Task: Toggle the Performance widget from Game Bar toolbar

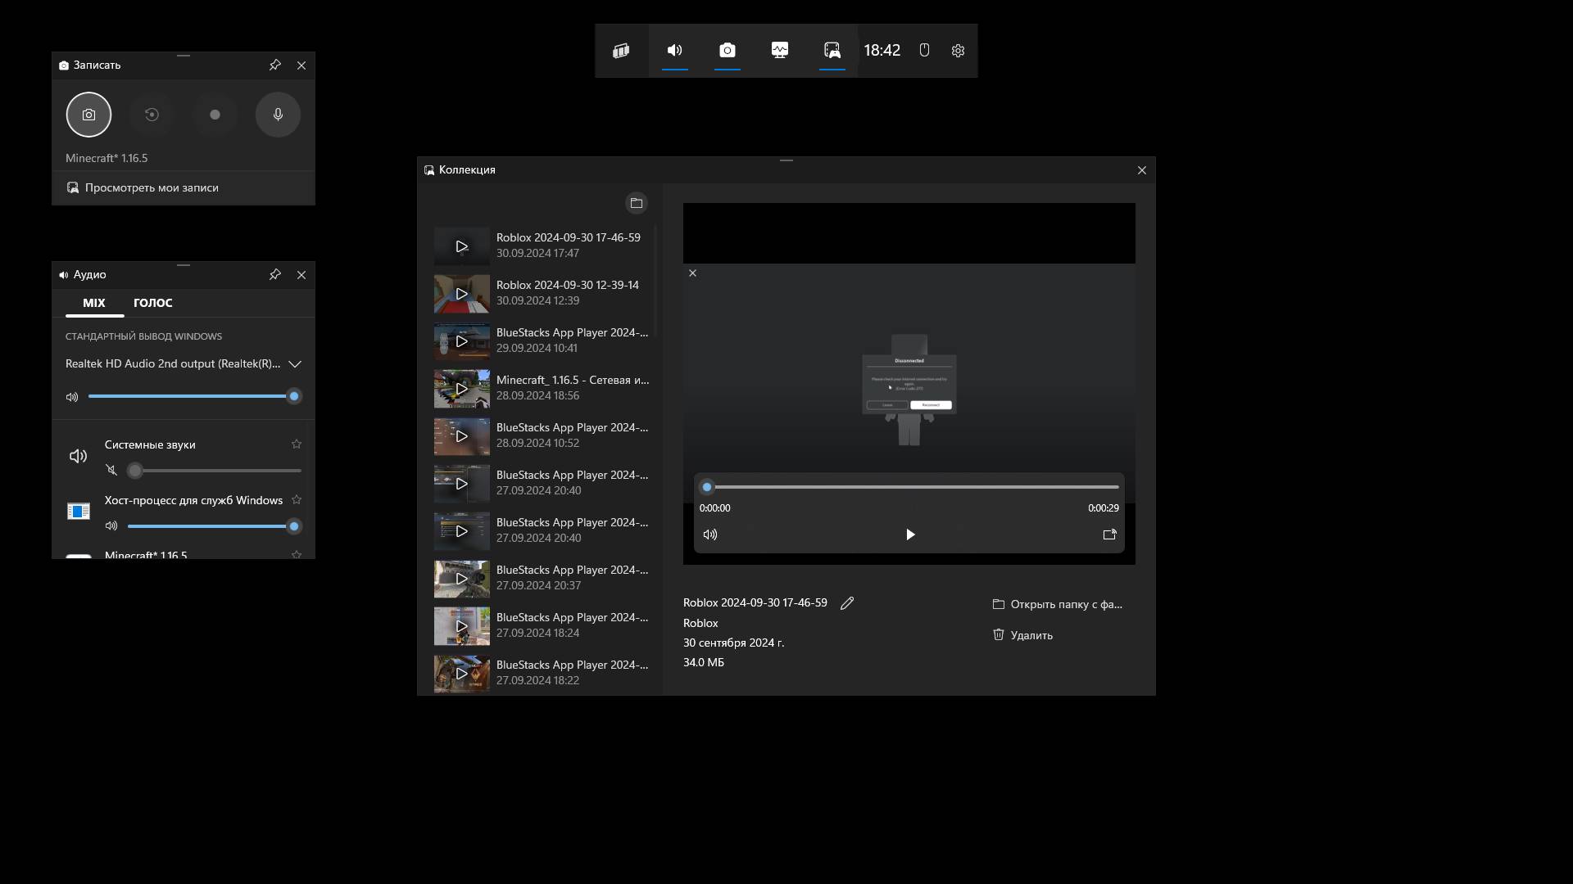Action: pyautogui.click(x=779, y=51)
